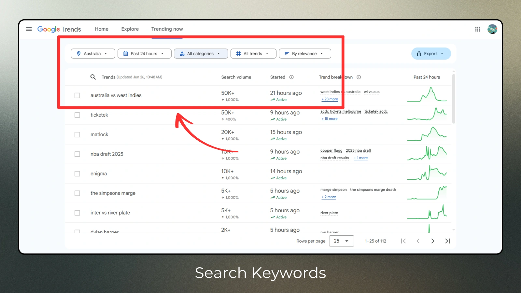
Task: Open the hamburger main menu
Action: (29, 29)
